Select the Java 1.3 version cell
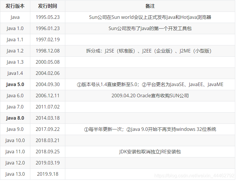This screenshot has width=237, height=181. coord(15,62)
